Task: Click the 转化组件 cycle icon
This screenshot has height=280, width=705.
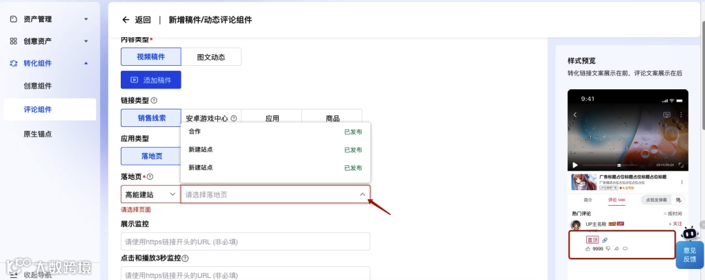Action: tap(14, 63)
